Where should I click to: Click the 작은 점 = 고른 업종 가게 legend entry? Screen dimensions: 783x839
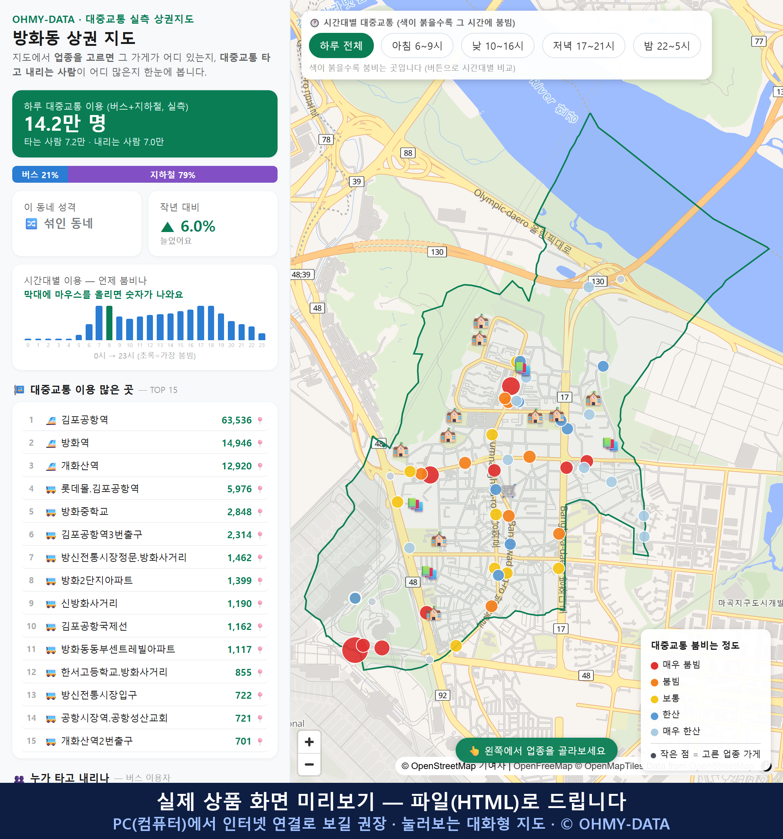705,754
